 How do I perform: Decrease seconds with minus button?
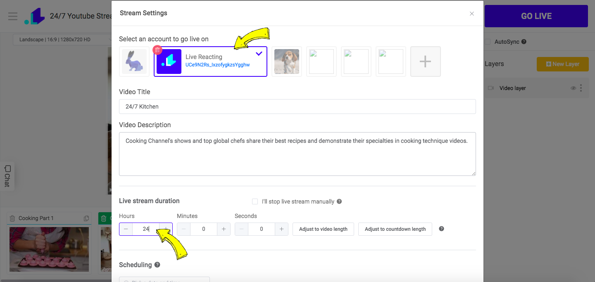coord(242,229)
